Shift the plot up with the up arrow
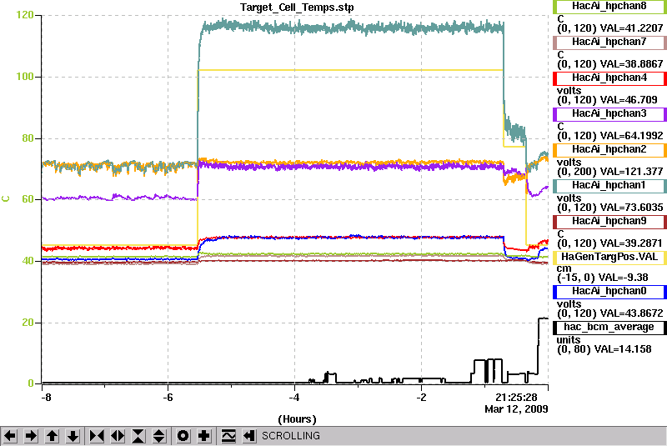Image resolution: width=667 pixels, height=446 pixels. coord(53,436)
